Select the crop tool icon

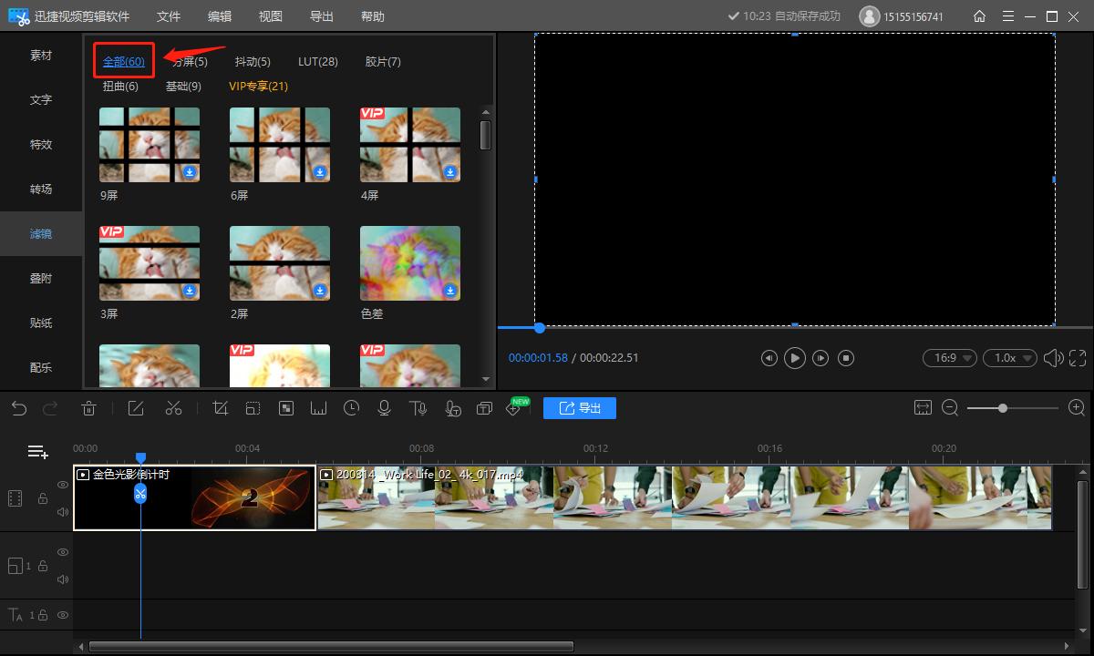tap(220, 408)
